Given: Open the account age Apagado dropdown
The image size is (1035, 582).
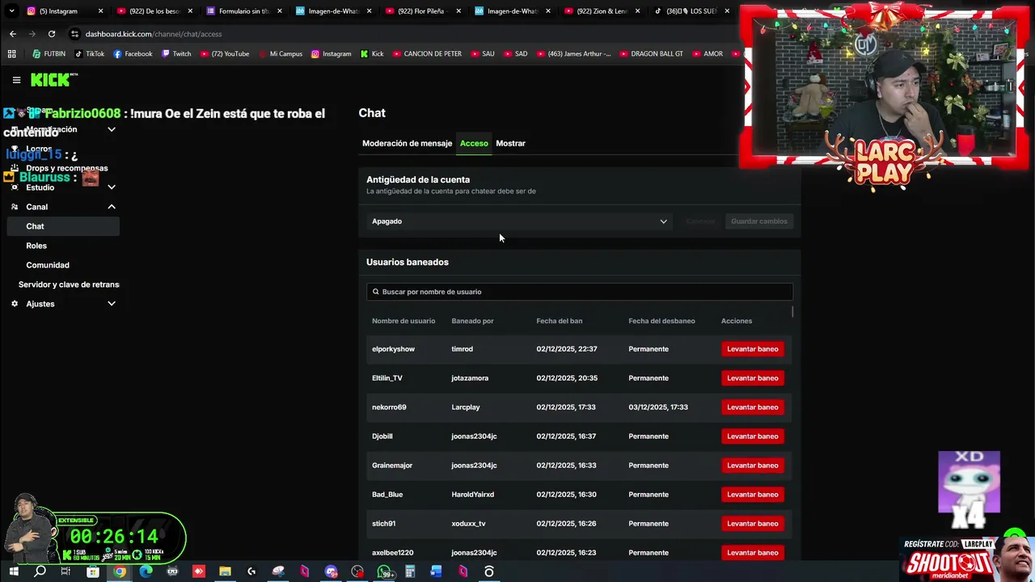Looking at the screenshot, I should [519, 221].
